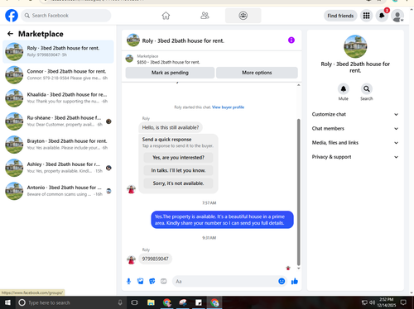Open the notepad app icon on the taskbar

coord(199,302)
